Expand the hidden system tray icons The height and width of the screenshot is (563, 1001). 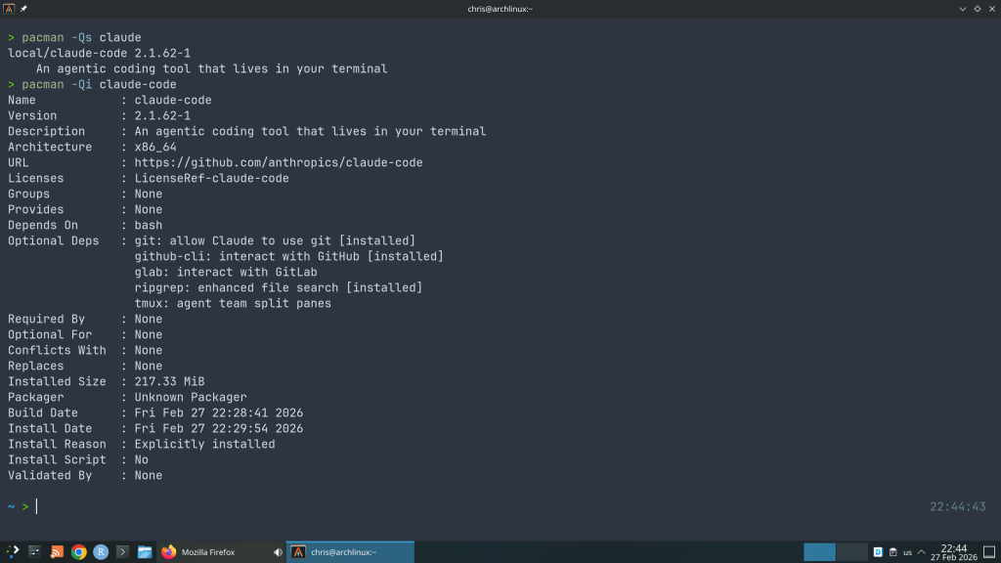pyautogui.click(x=923, y=552)
